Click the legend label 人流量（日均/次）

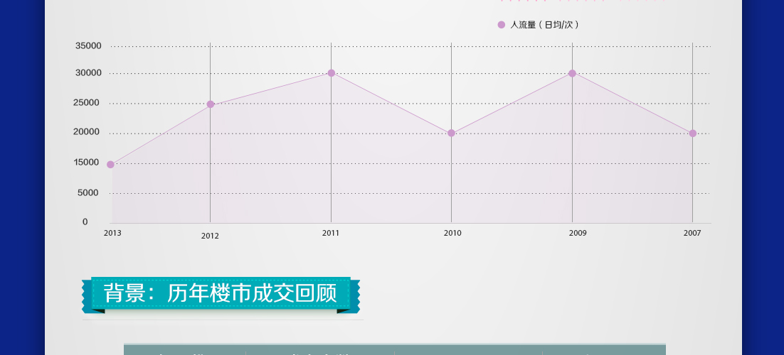pyautogui.click(x=545, y=25)
